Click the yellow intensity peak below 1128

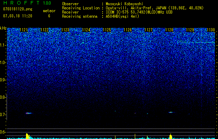(171, 136)
